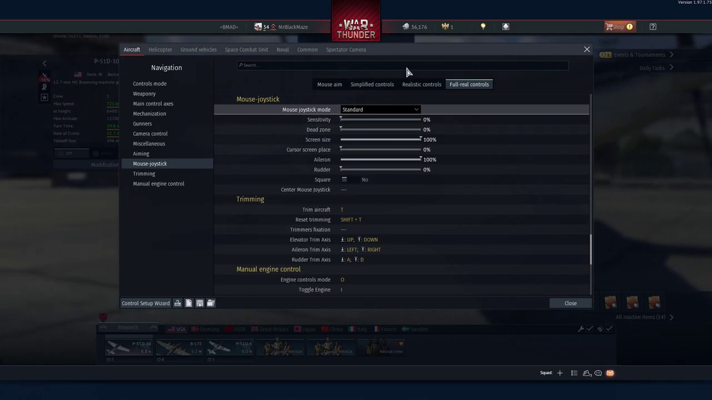Click the blank document icon in the bottom toolbar
712x400 pixels.
(x=189, y=303)
